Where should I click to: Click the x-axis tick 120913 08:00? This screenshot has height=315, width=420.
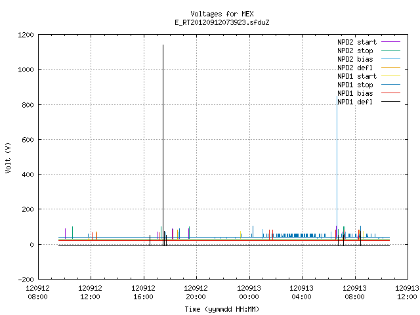354,293
